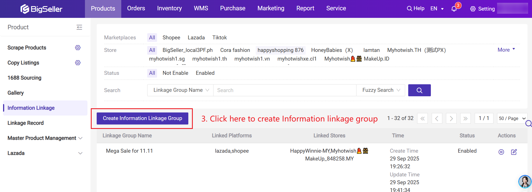Go to the next page arrow
Screen dimensions: 532x192
[451, 118]
